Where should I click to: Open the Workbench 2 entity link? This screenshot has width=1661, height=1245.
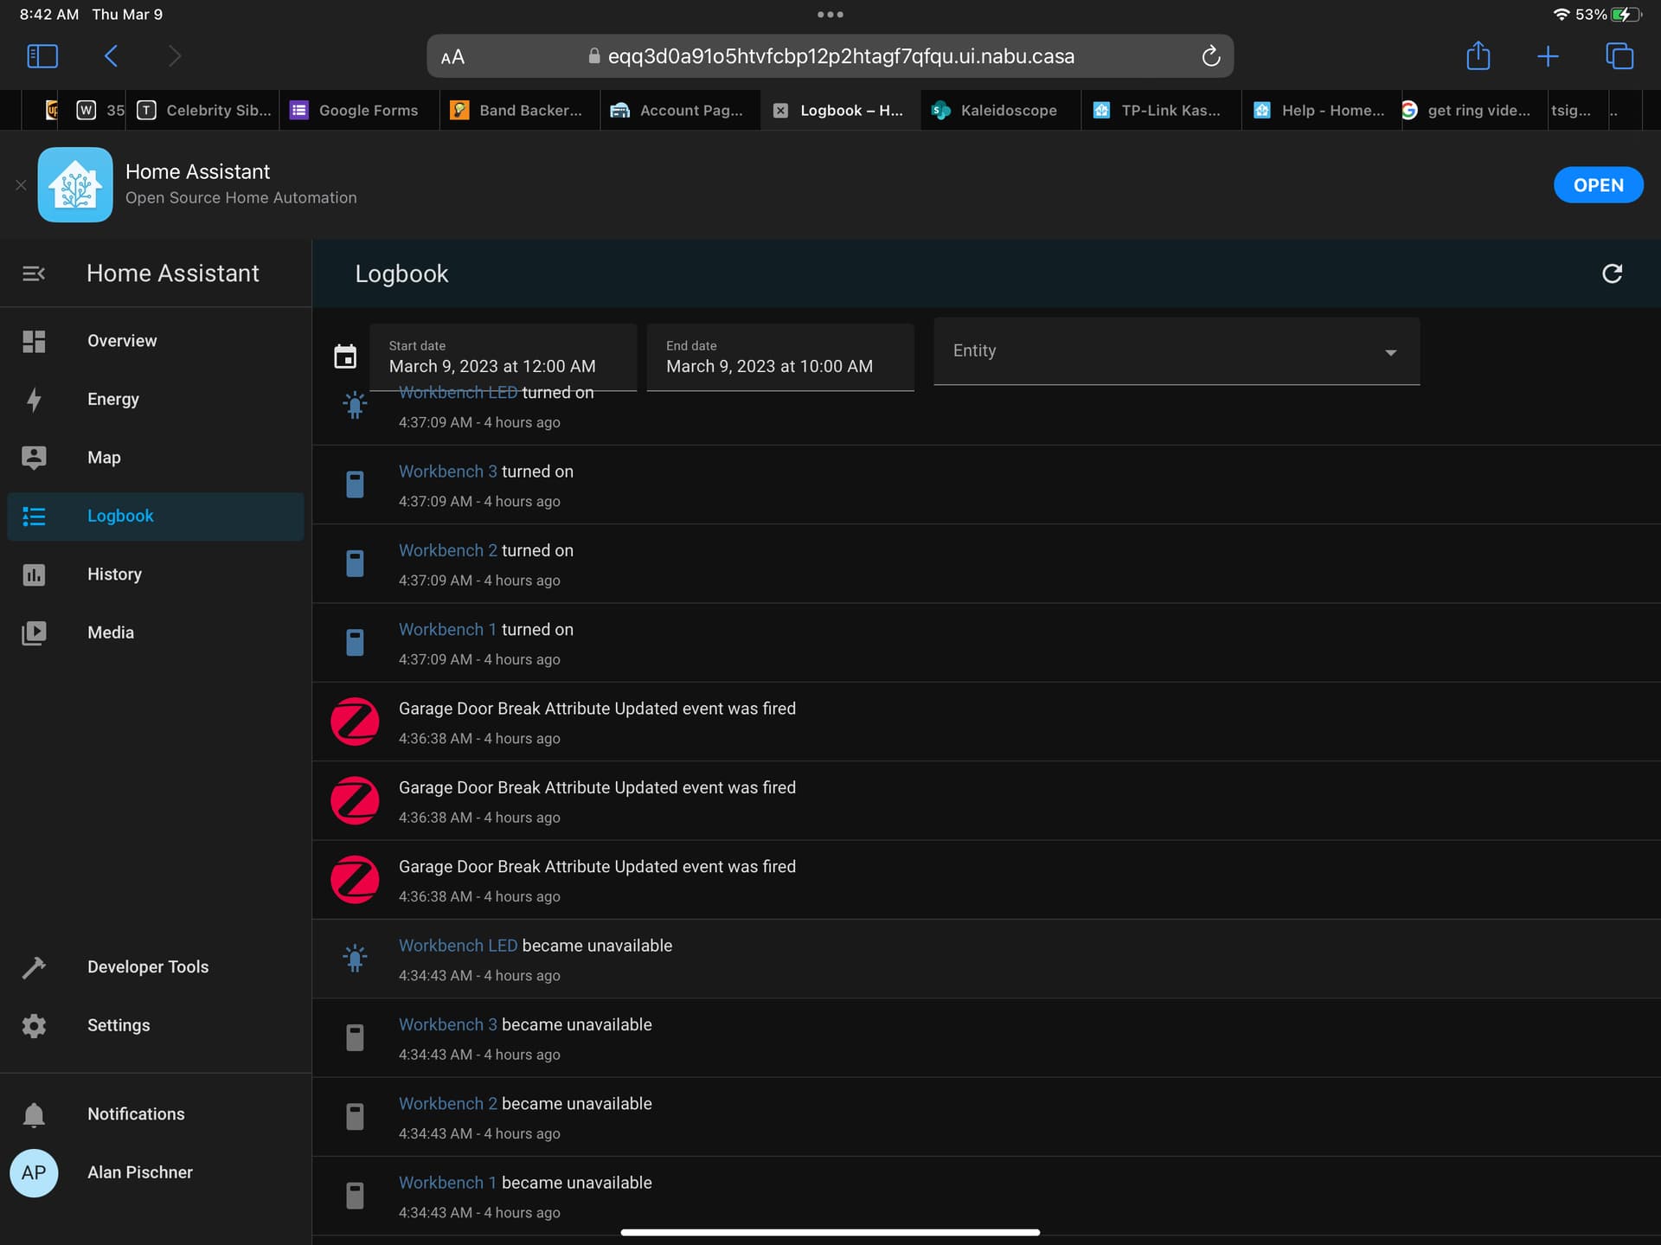(x=446, y=549)
